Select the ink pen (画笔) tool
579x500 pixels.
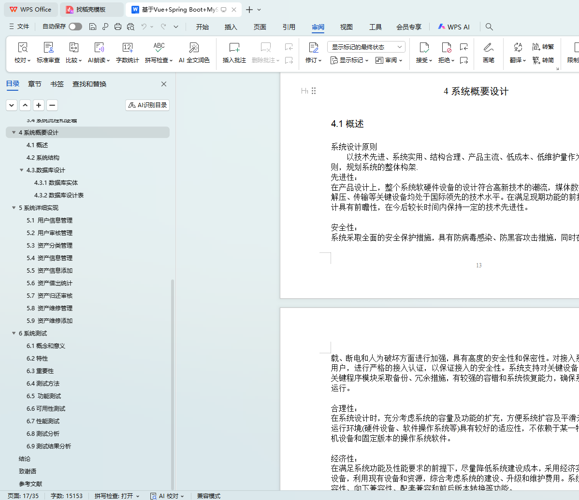(488, 48)
